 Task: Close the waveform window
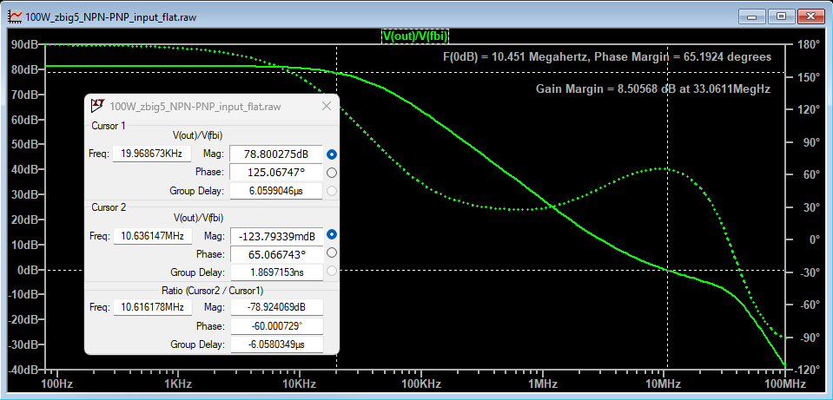coord(810,16)
